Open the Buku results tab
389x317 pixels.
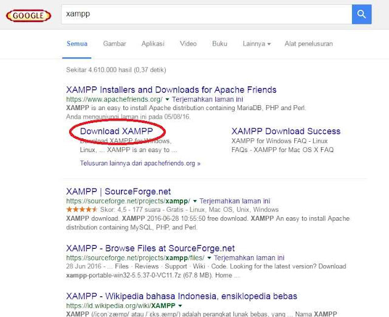[219, 44]
